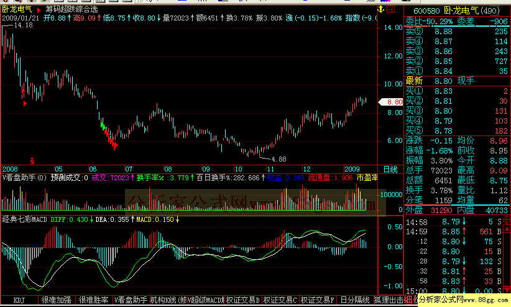Switch to the 权证交易C tab
Viewport: 511px width, 307px height.
click(280, 300)
